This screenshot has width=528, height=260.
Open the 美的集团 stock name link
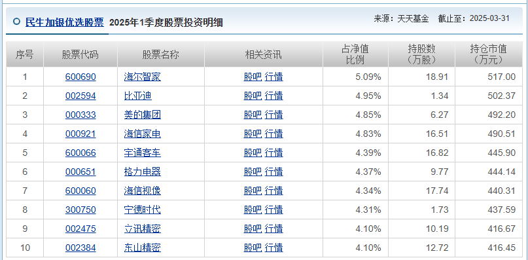coord(143,115)
